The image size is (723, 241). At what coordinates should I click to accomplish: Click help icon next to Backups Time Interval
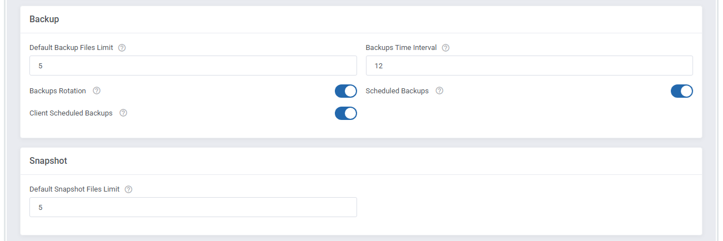point(445,48)
